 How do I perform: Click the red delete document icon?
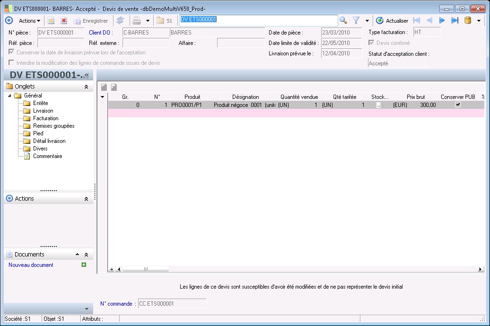coord(63,20)
